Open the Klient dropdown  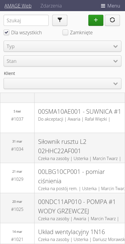(x=62, y=84)
